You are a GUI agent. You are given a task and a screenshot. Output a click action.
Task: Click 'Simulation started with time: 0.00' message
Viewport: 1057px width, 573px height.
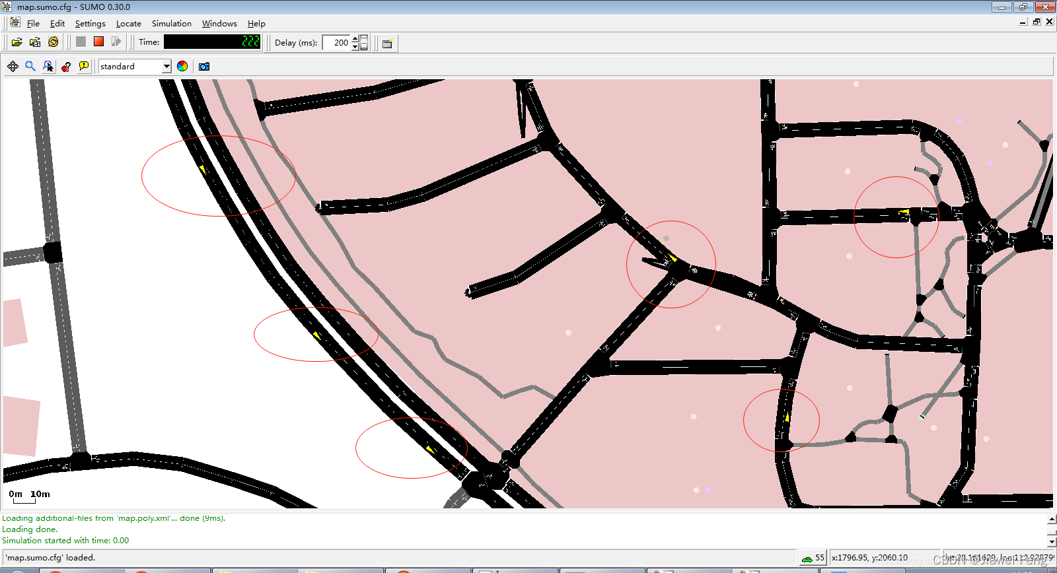point(65,541)
